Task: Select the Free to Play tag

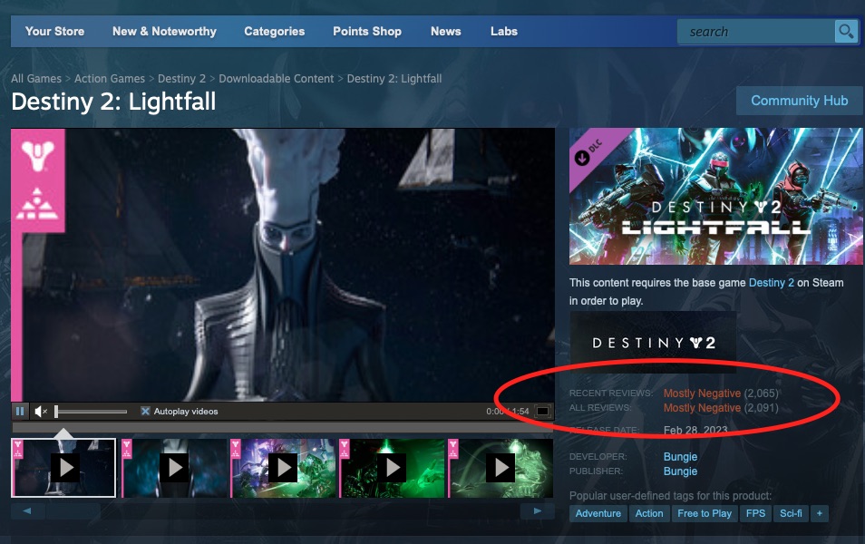Action: pos(705,514)
